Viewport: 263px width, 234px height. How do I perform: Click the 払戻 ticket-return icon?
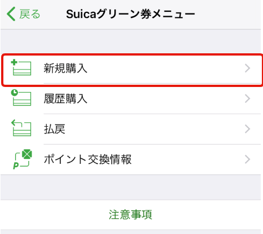coord(21,128)
